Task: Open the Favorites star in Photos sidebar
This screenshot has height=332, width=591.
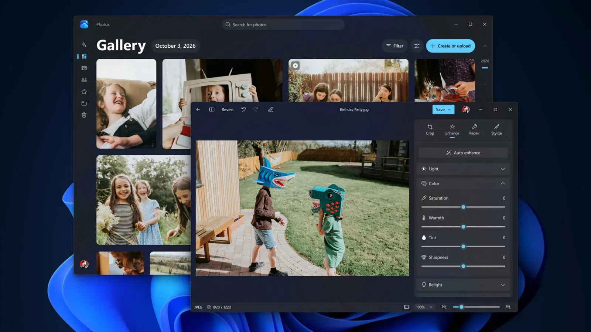Action: click(x=84, y=92)
